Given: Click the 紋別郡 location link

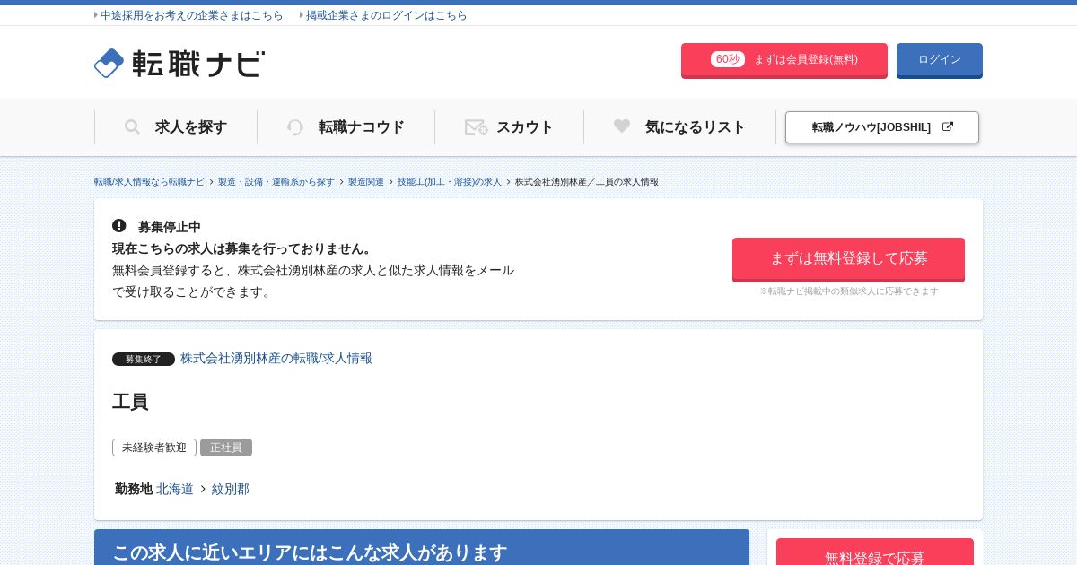Looking at the screenshot, I should pyautogui.click(x=231, y=489).
